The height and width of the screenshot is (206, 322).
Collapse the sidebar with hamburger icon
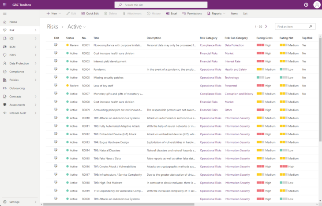coord(5,14)
